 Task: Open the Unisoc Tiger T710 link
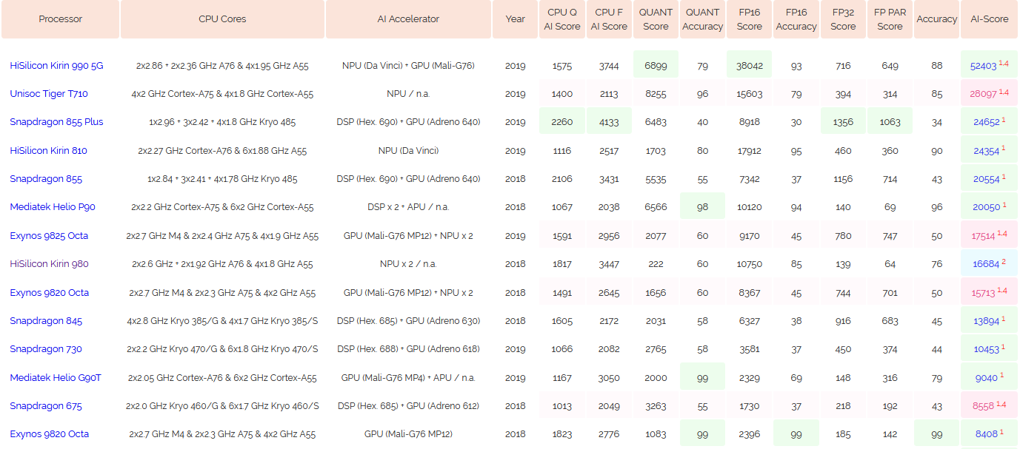[x=49, y=94]
